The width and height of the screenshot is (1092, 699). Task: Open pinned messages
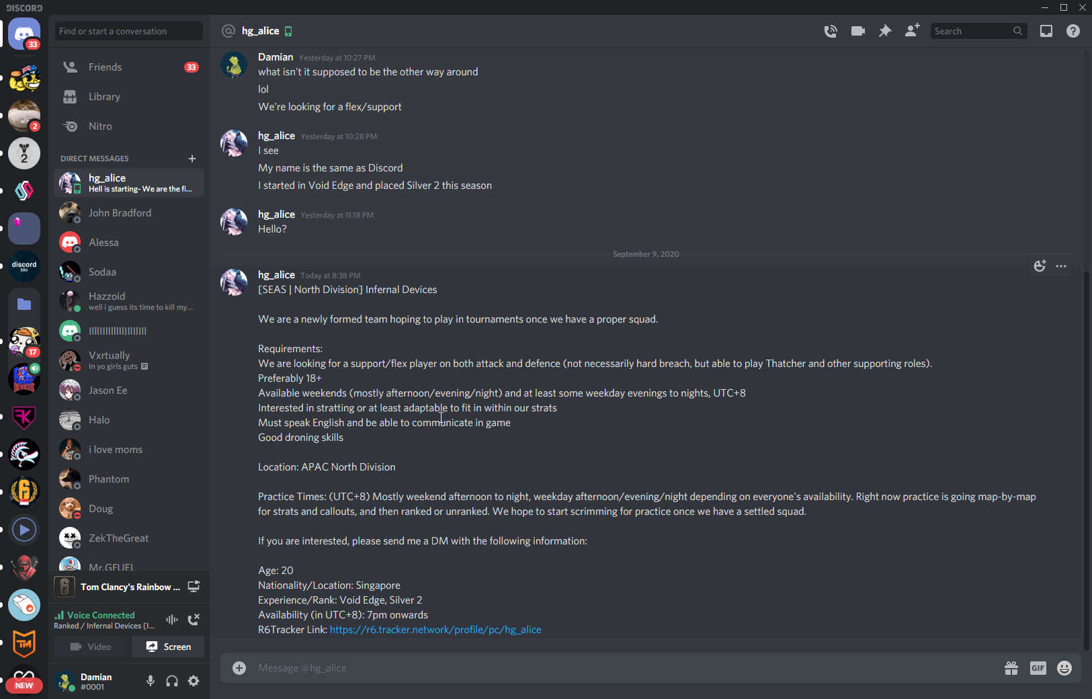885,31
